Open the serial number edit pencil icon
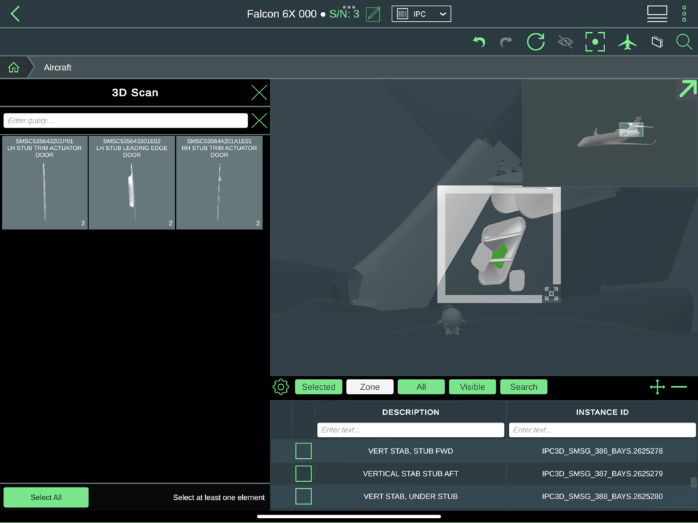Screen dimensions: 698x523 373,14
